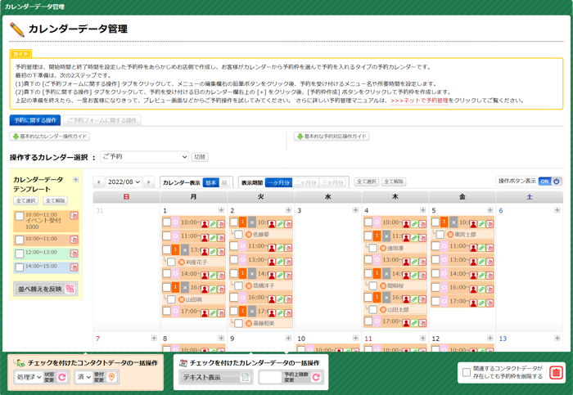Expand the plus icon on day 6
Screen dimensions: 573x395
tap(557, 210)
